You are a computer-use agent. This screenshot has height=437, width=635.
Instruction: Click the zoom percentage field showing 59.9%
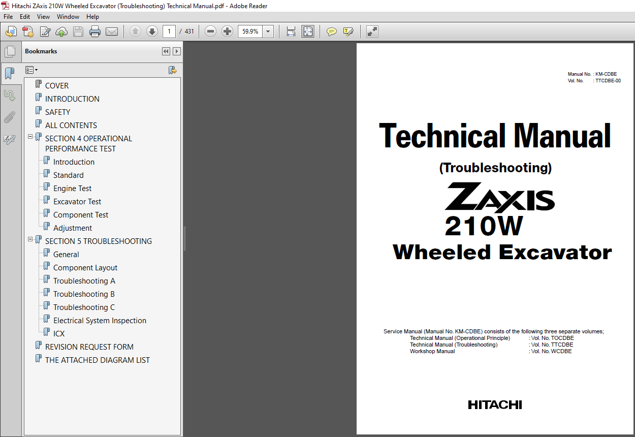[250, 32]
